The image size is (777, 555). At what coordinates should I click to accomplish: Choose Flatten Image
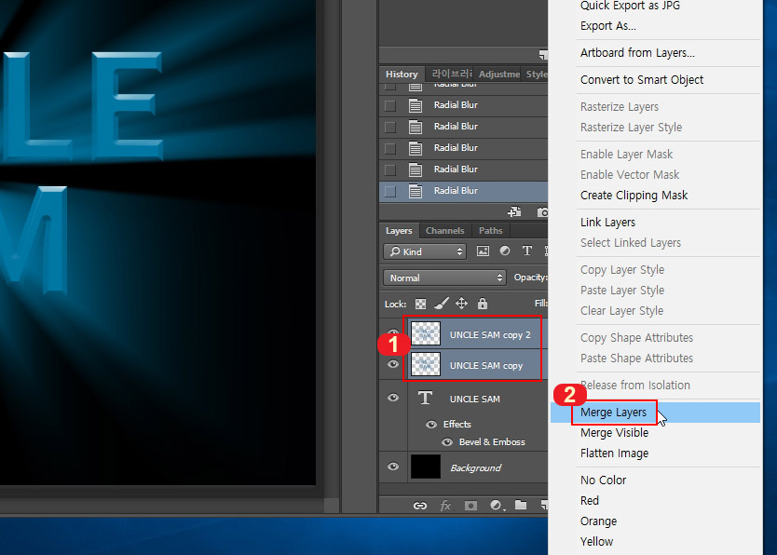(x=655, y=453)
